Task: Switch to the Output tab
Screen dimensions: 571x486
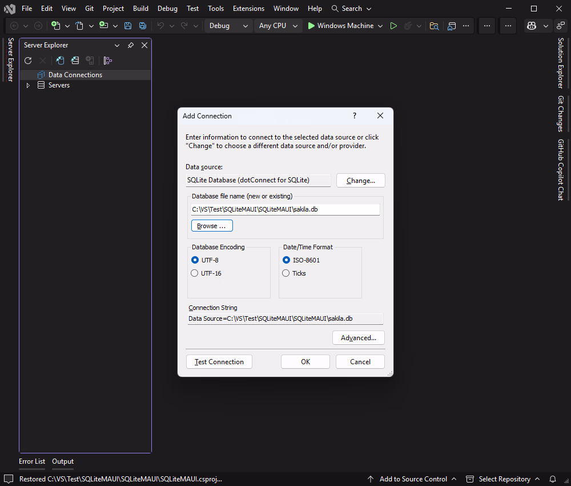Action: click(62, 461)
